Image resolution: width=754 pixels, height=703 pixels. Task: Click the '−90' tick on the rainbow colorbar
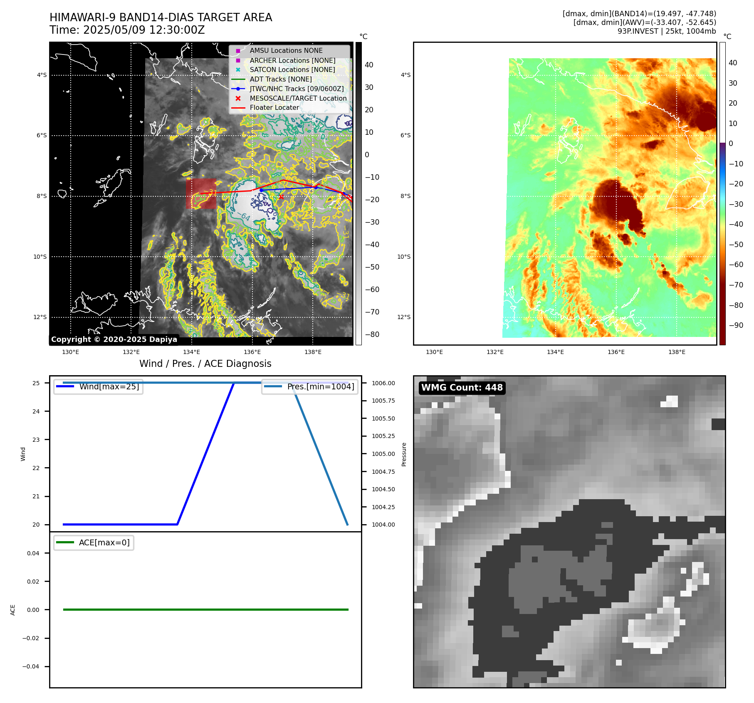pyautogui.click(x=736, y=325)
